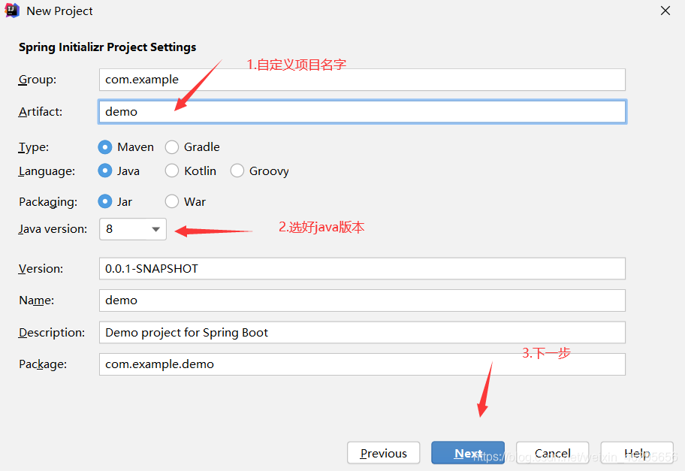Focus the Artifact input field

coord(362,112)
